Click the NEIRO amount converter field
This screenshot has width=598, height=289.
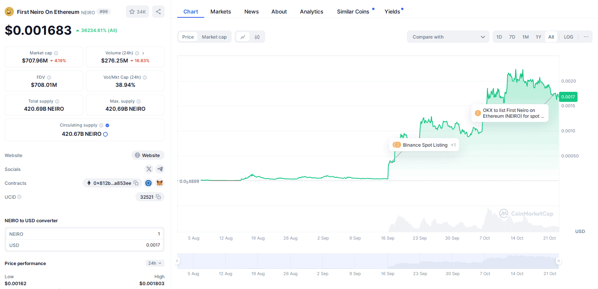point(85,234)
